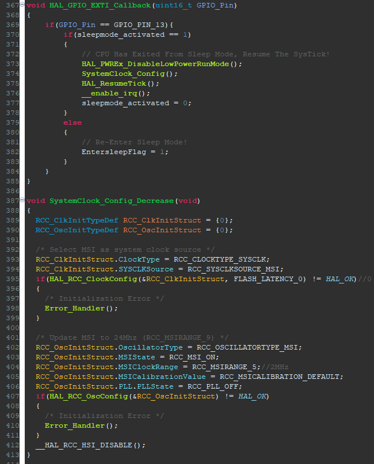Viewport: 374px width, 464px height.
Task: Click RCC_SYSCLKSOURCE_MSI constant
Action: tap(234, 269)
